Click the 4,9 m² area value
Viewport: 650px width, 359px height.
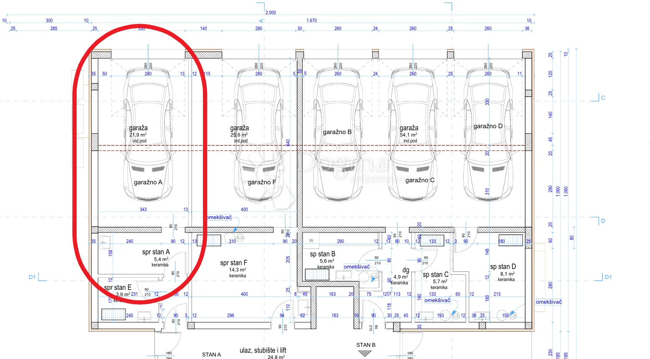[x=401, y=277]
